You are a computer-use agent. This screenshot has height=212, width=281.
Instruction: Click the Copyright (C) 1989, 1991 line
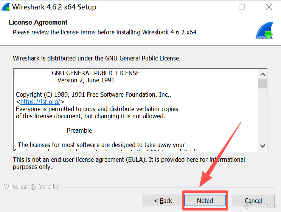point(93,94)
